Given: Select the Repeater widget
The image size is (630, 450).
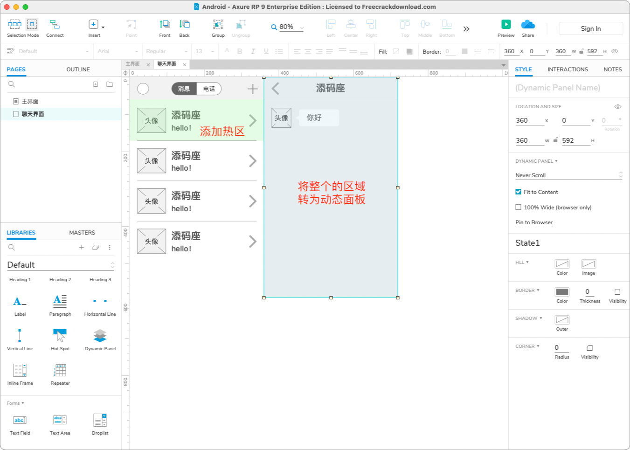Looking at the screenshot, I should pos(60,374).
